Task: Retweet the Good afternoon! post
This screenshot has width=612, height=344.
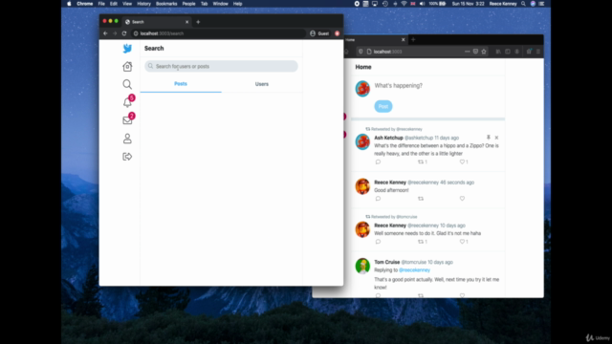Action: tap(421, 199)
